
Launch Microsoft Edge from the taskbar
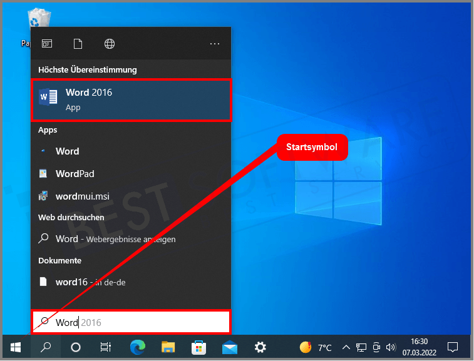pos(137,347)
